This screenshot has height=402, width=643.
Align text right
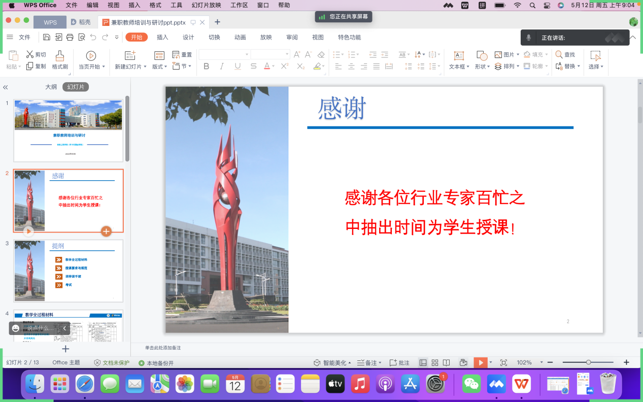click(x=364, y=66)
